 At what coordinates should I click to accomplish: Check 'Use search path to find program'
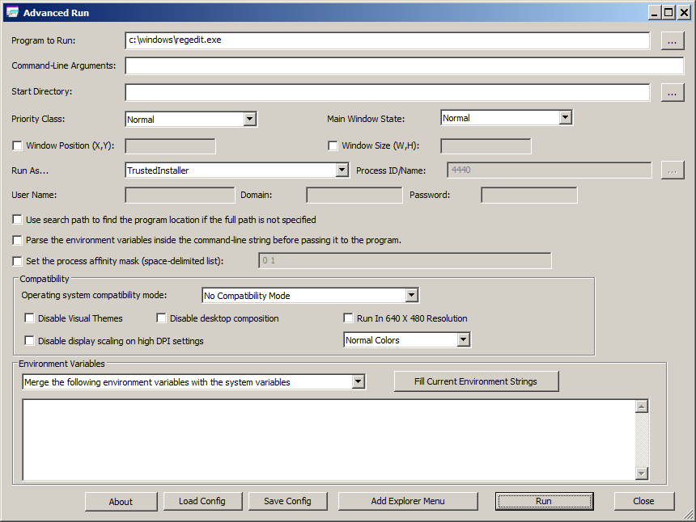pos(17,219)
